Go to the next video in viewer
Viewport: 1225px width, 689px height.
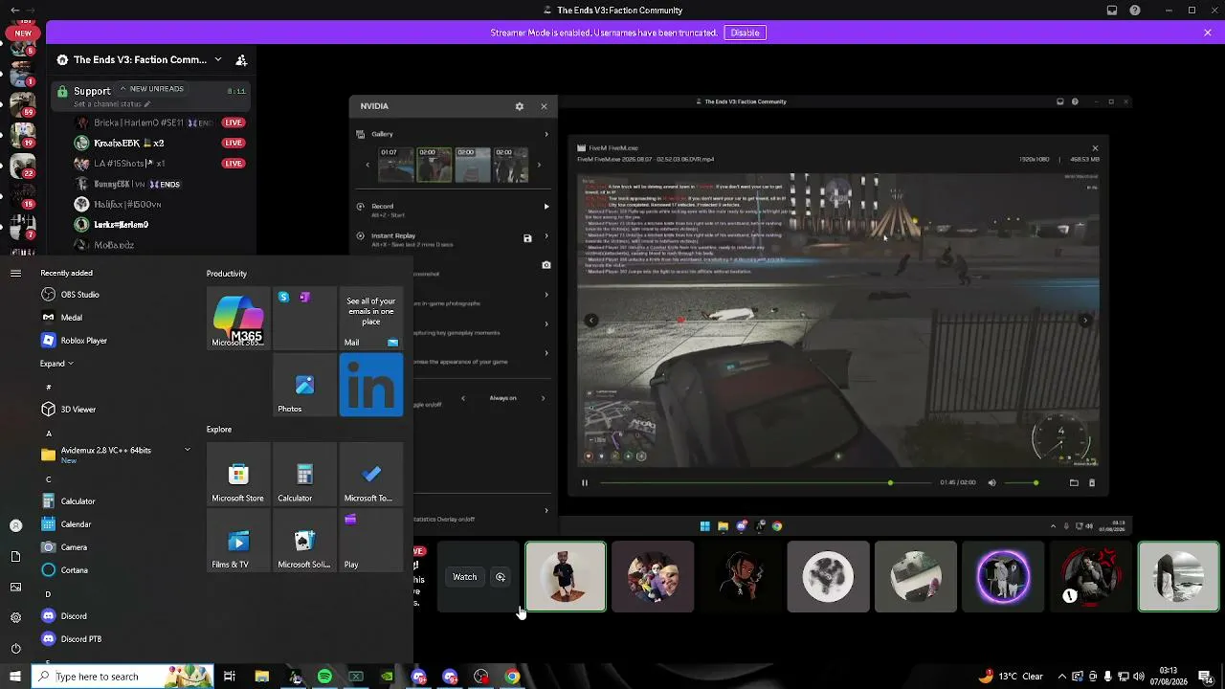[x=1085, y=321]
